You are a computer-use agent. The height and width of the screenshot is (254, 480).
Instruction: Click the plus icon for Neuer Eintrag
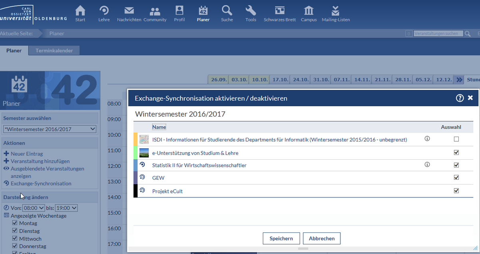point(6,154)
